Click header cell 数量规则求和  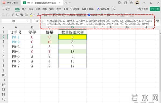pyautogui.click(x=72, y=32)
